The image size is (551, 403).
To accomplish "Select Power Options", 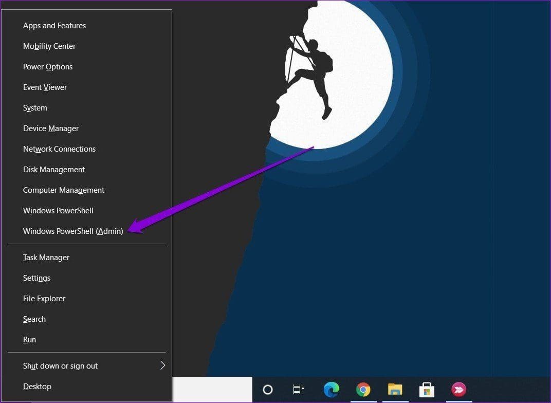I will click(86, 67).
